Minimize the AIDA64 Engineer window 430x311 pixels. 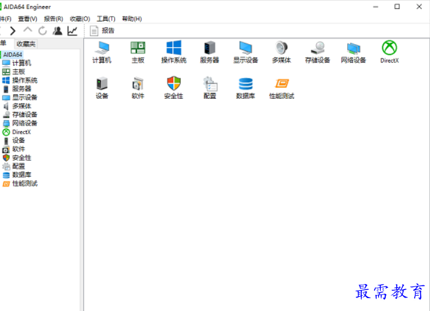pos(375,7)
